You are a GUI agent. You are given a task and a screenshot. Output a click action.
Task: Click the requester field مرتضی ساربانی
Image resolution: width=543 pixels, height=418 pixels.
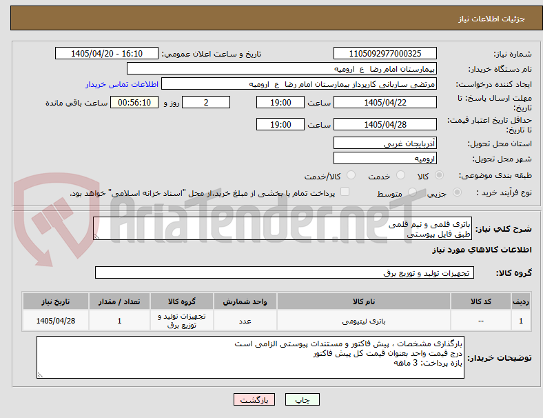pos(299,84)
